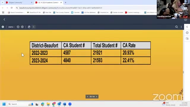
Task: Collapse the right side panel chevron
Action: 187,27
